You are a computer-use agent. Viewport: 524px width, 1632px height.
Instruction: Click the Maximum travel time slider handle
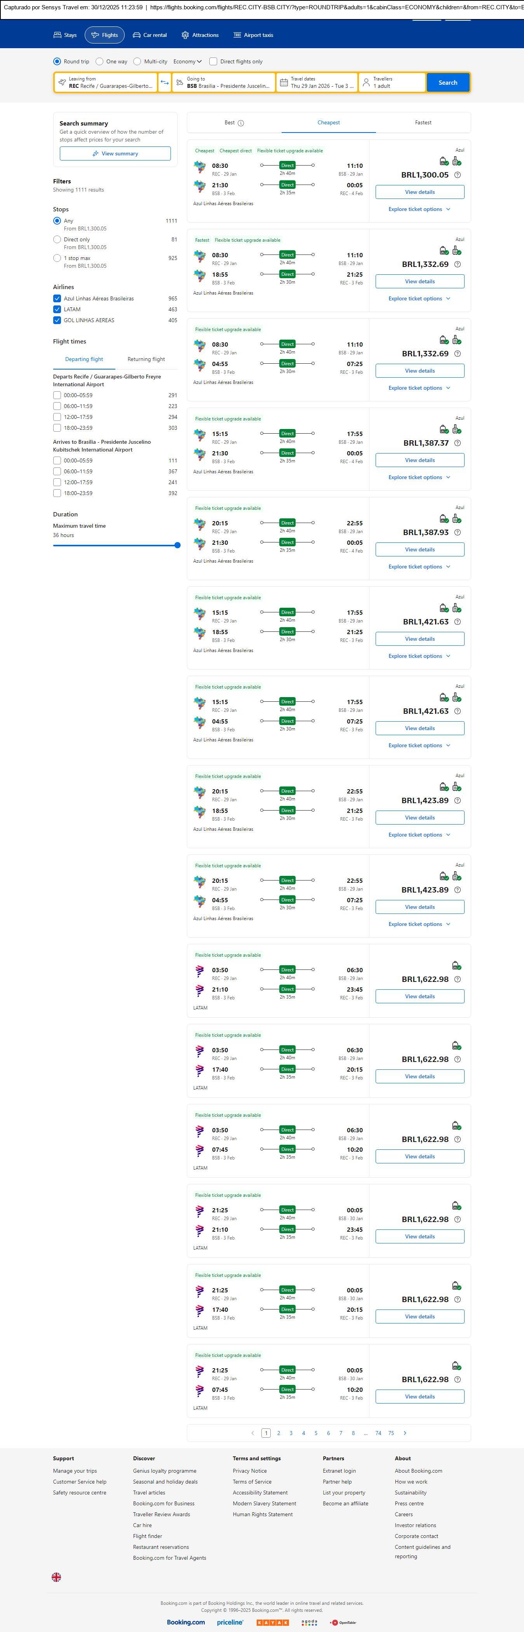pyautogui.click(x=178, y=545)
